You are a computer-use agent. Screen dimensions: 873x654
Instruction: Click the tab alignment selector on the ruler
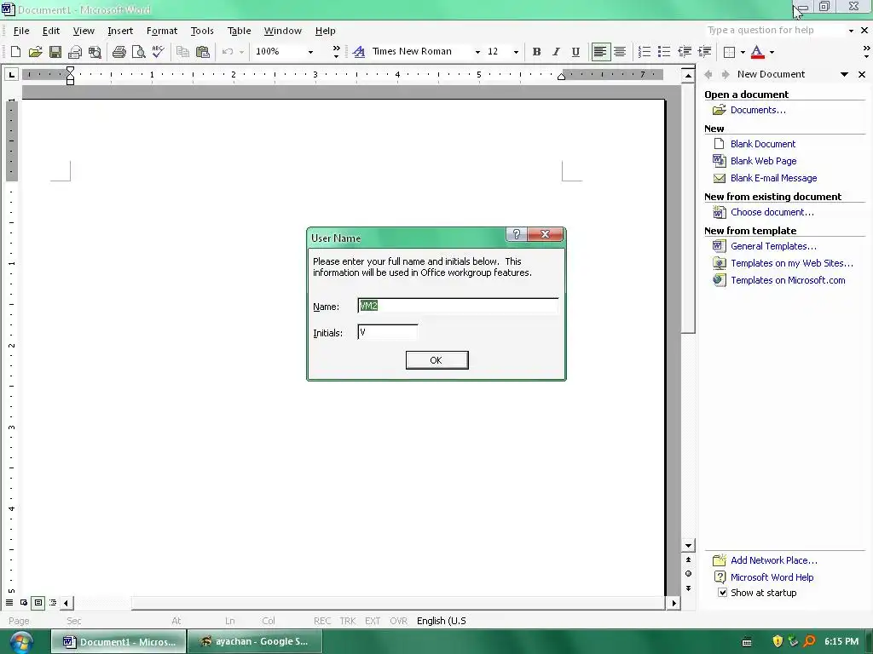click(11, 74)
